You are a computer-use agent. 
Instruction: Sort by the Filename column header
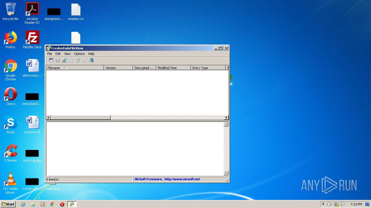[75, 68]
